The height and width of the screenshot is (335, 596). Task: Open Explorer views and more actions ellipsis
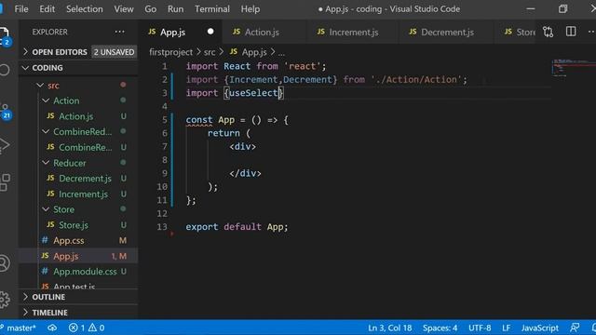coord(120,32)
